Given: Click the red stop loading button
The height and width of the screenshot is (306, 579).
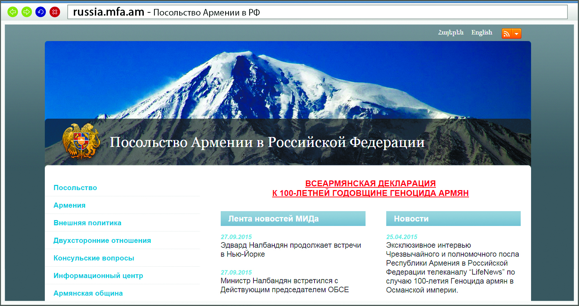Looking at the screenshot, I should click(55, 12).
